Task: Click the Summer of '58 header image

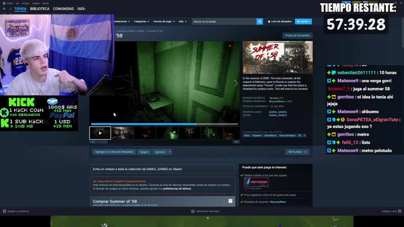Action: (278, 57)
